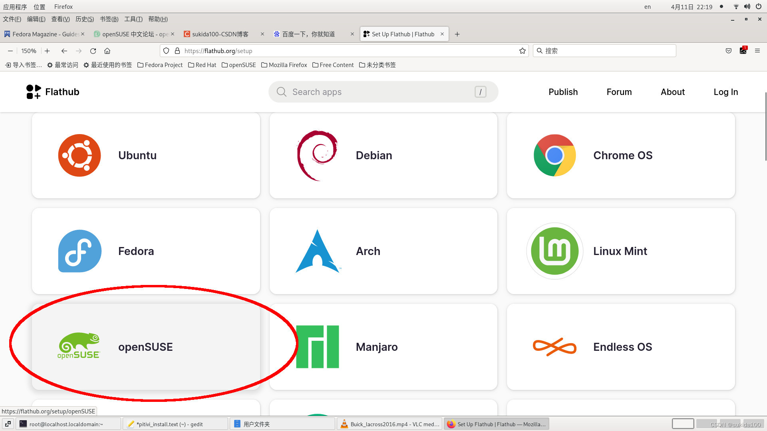
Task: Expand the Free Content bookmark folder
Action: tap(333, 65)
